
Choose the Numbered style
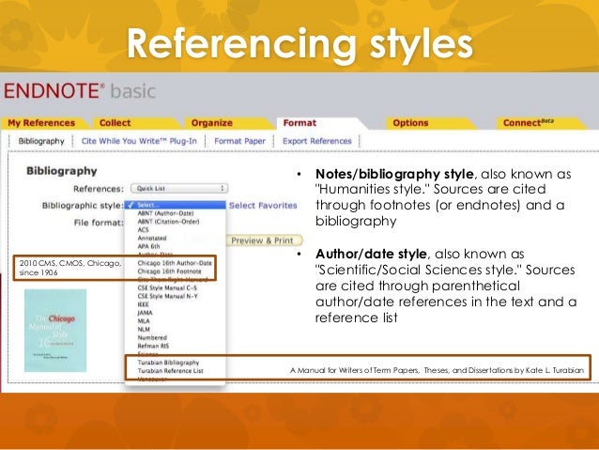[x=152, y=338]
